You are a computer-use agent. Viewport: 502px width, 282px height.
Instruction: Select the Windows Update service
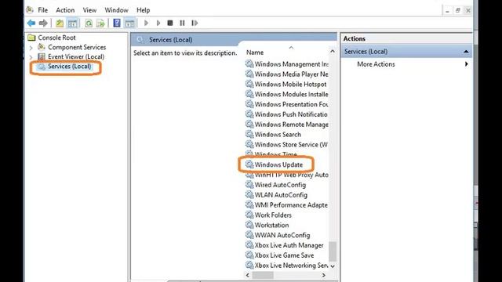[x=278, y=164]
